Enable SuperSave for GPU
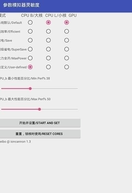Screen dimensions: 132x193 (x=67, y=49)
